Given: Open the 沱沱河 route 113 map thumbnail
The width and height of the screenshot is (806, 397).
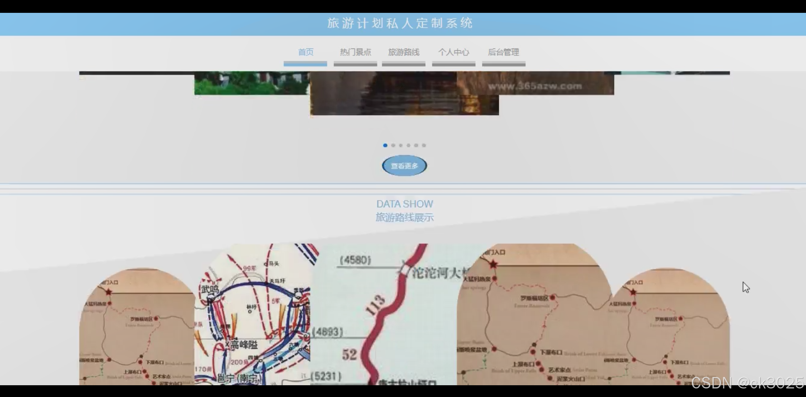Looking at the screenshot, I should click(x=384, y=314).
